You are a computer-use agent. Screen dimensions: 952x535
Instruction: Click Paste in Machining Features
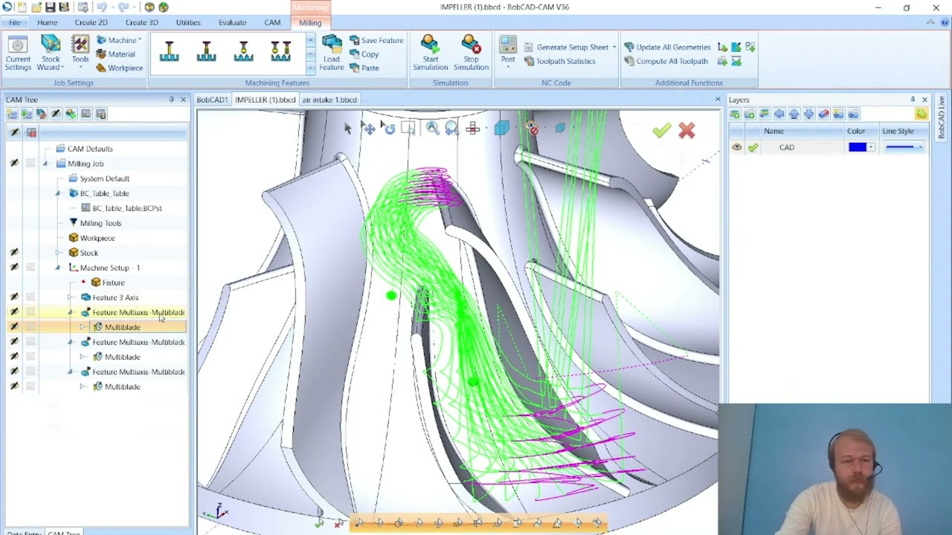pyautogui.click(x=364, y=68)
